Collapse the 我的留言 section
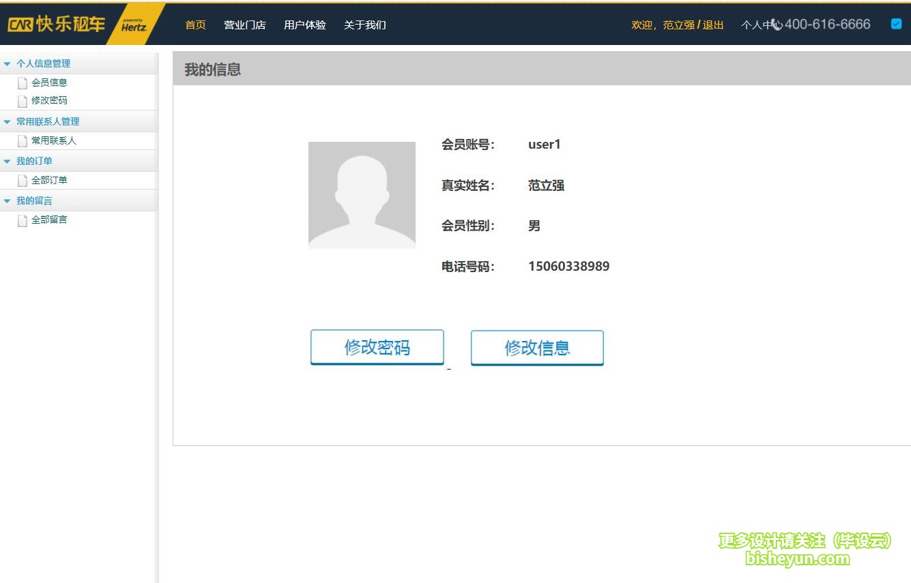This screenshot has width=911, height=583. point(8,200)
